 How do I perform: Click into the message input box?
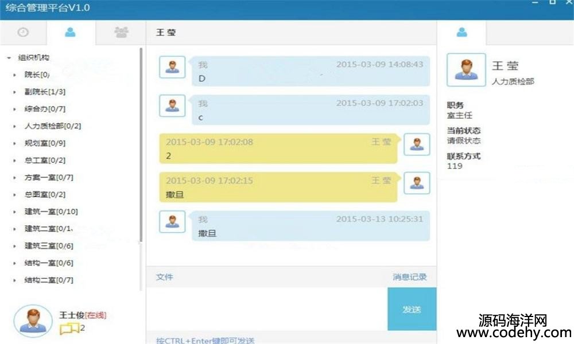(267, 309)
